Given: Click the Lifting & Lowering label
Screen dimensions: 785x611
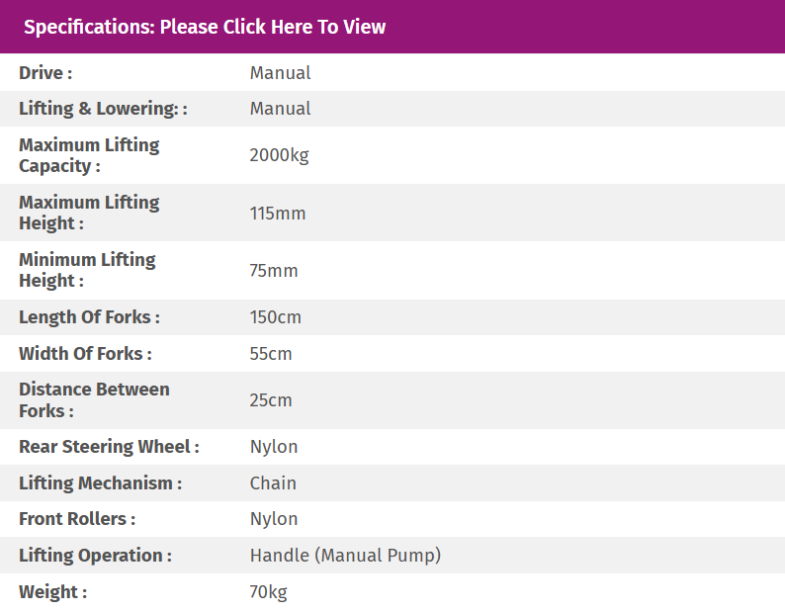Looking at the screenshot, I should click(x=103, y=109).
